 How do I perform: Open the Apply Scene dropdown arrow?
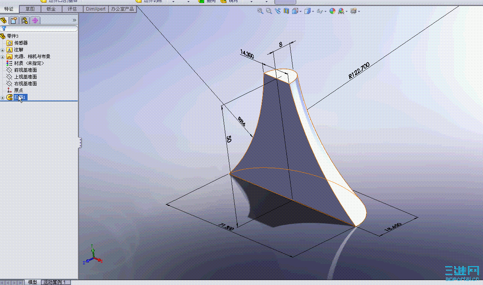pos(346,12)
